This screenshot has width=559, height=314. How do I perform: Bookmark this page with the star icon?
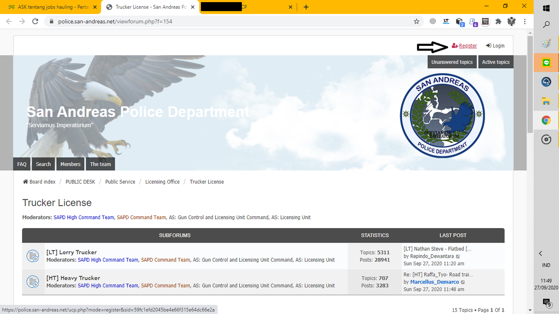point(417,21)
